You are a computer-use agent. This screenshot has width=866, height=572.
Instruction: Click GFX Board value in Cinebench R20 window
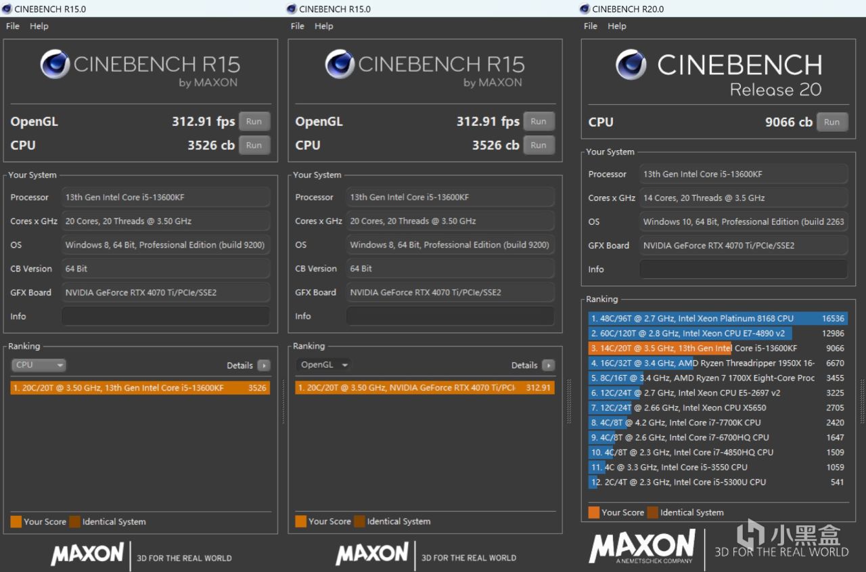click(744, 245)
